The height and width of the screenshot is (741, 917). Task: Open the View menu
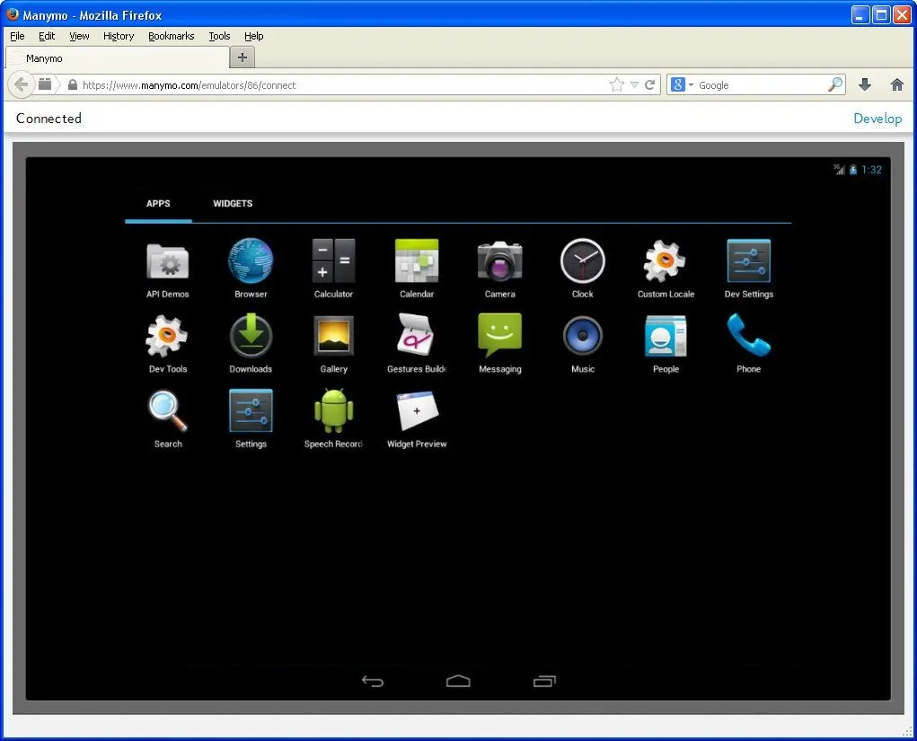coord(79,36)
